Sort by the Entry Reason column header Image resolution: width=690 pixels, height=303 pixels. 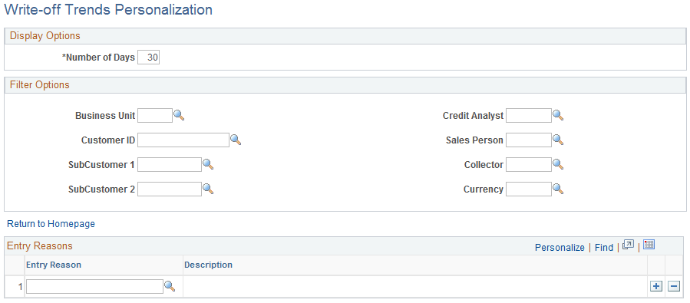point(54,265)
